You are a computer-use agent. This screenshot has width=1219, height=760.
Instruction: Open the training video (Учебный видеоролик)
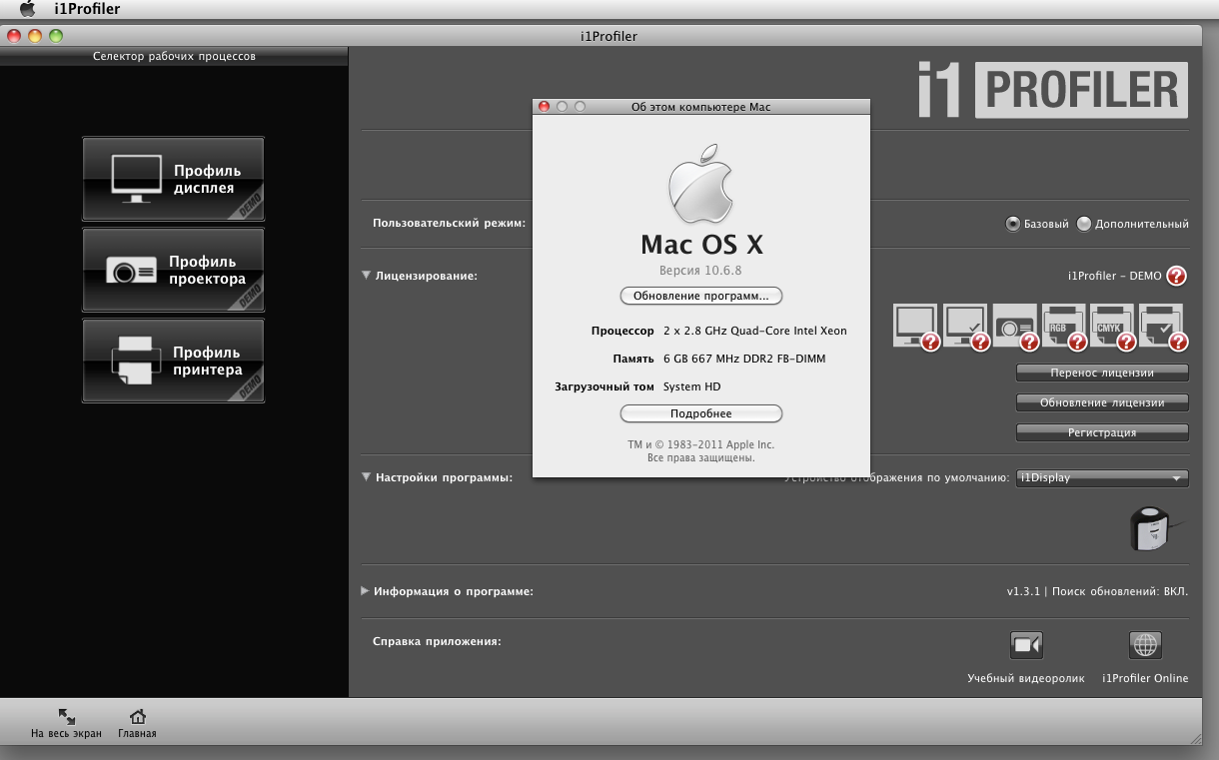click(1026, 645)
